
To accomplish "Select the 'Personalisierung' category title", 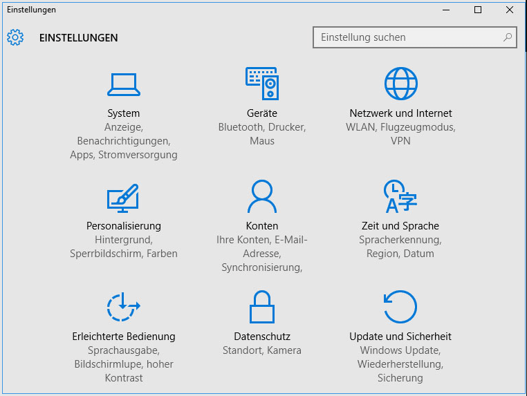I will pos(124,226).
